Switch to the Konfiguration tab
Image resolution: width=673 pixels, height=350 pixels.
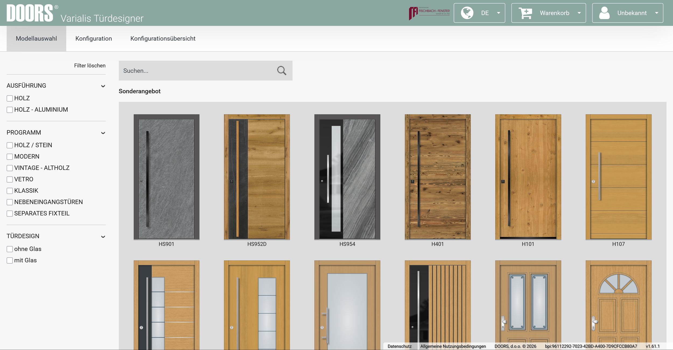point(94,38)
